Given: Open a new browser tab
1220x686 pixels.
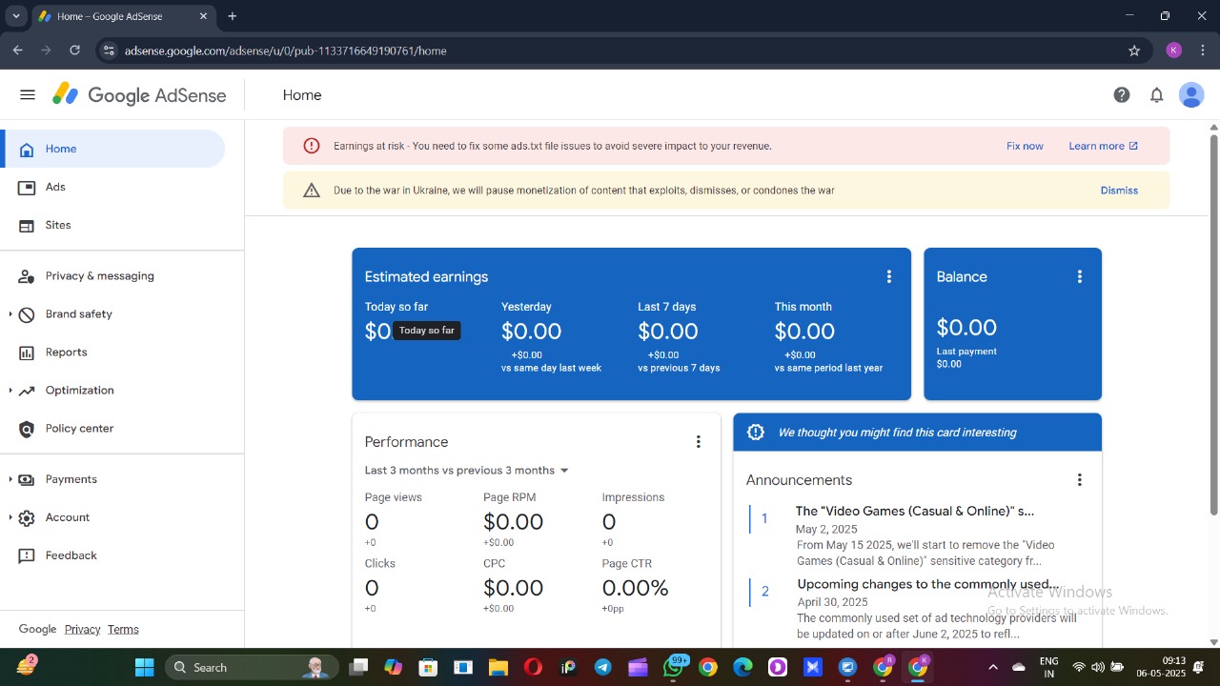Looking at the screenshot, I should (233, 16).
